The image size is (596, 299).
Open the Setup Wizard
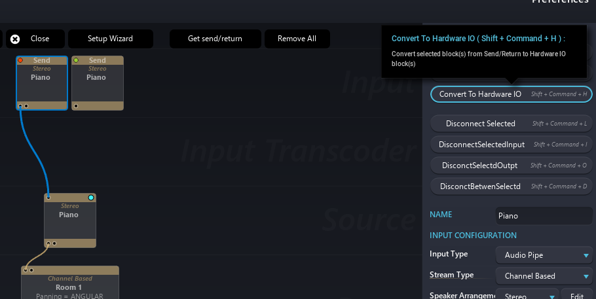pyautogui.click(x=110, y=39)
